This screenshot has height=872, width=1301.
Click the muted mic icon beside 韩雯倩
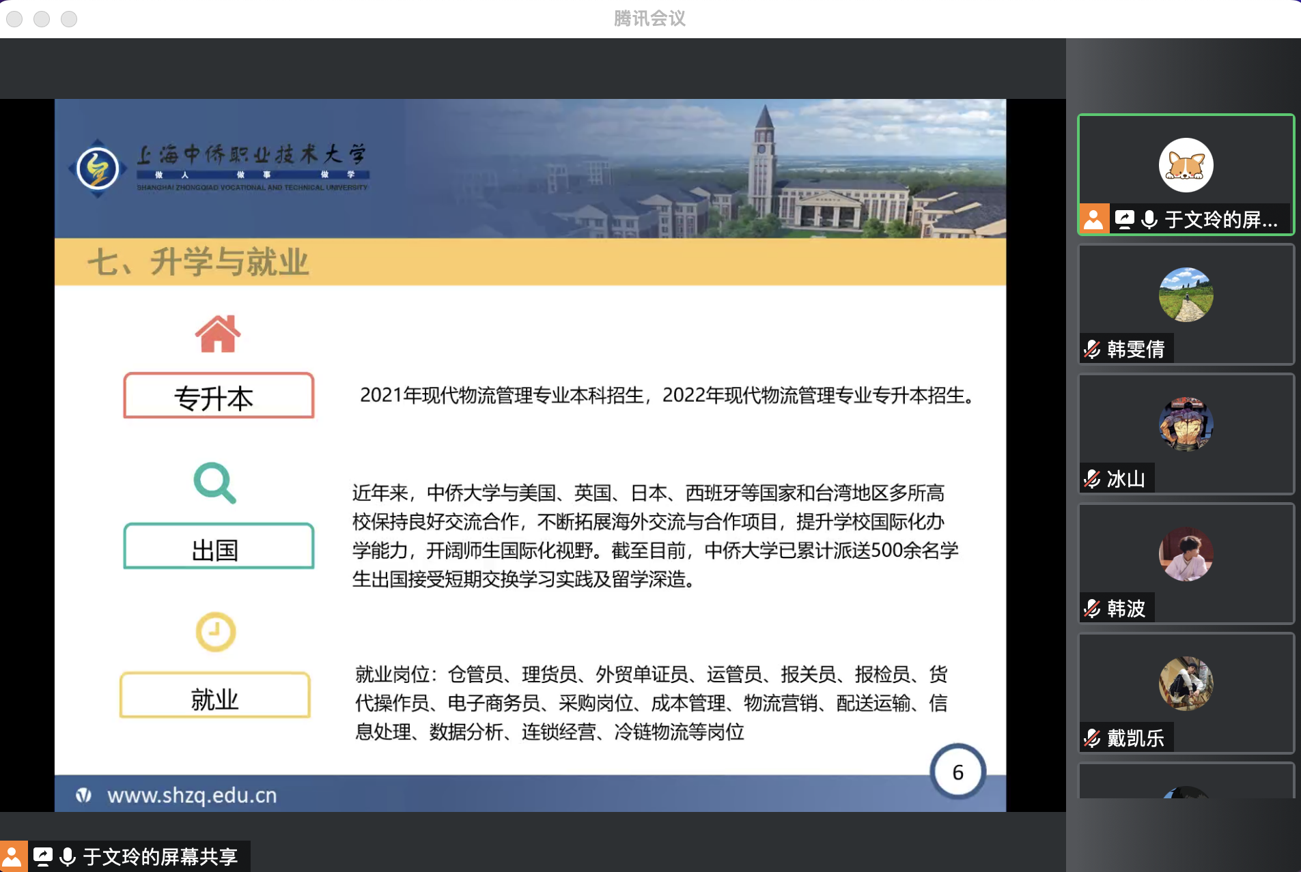[1092, 349]
